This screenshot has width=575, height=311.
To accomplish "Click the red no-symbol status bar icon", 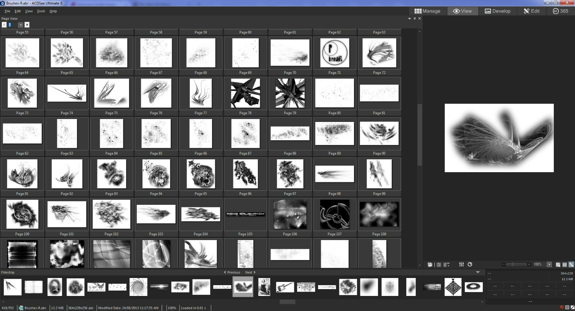I will [x=562, y=307].
